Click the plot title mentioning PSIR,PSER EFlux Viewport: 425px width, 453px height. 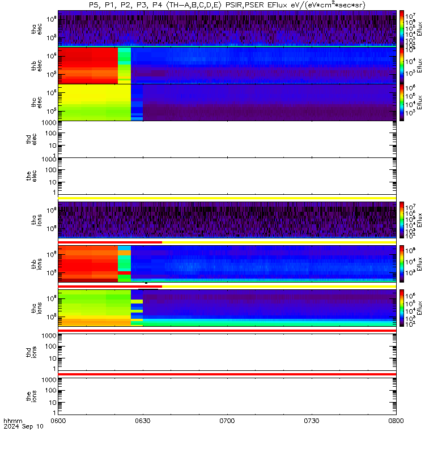tap(227, 5)
